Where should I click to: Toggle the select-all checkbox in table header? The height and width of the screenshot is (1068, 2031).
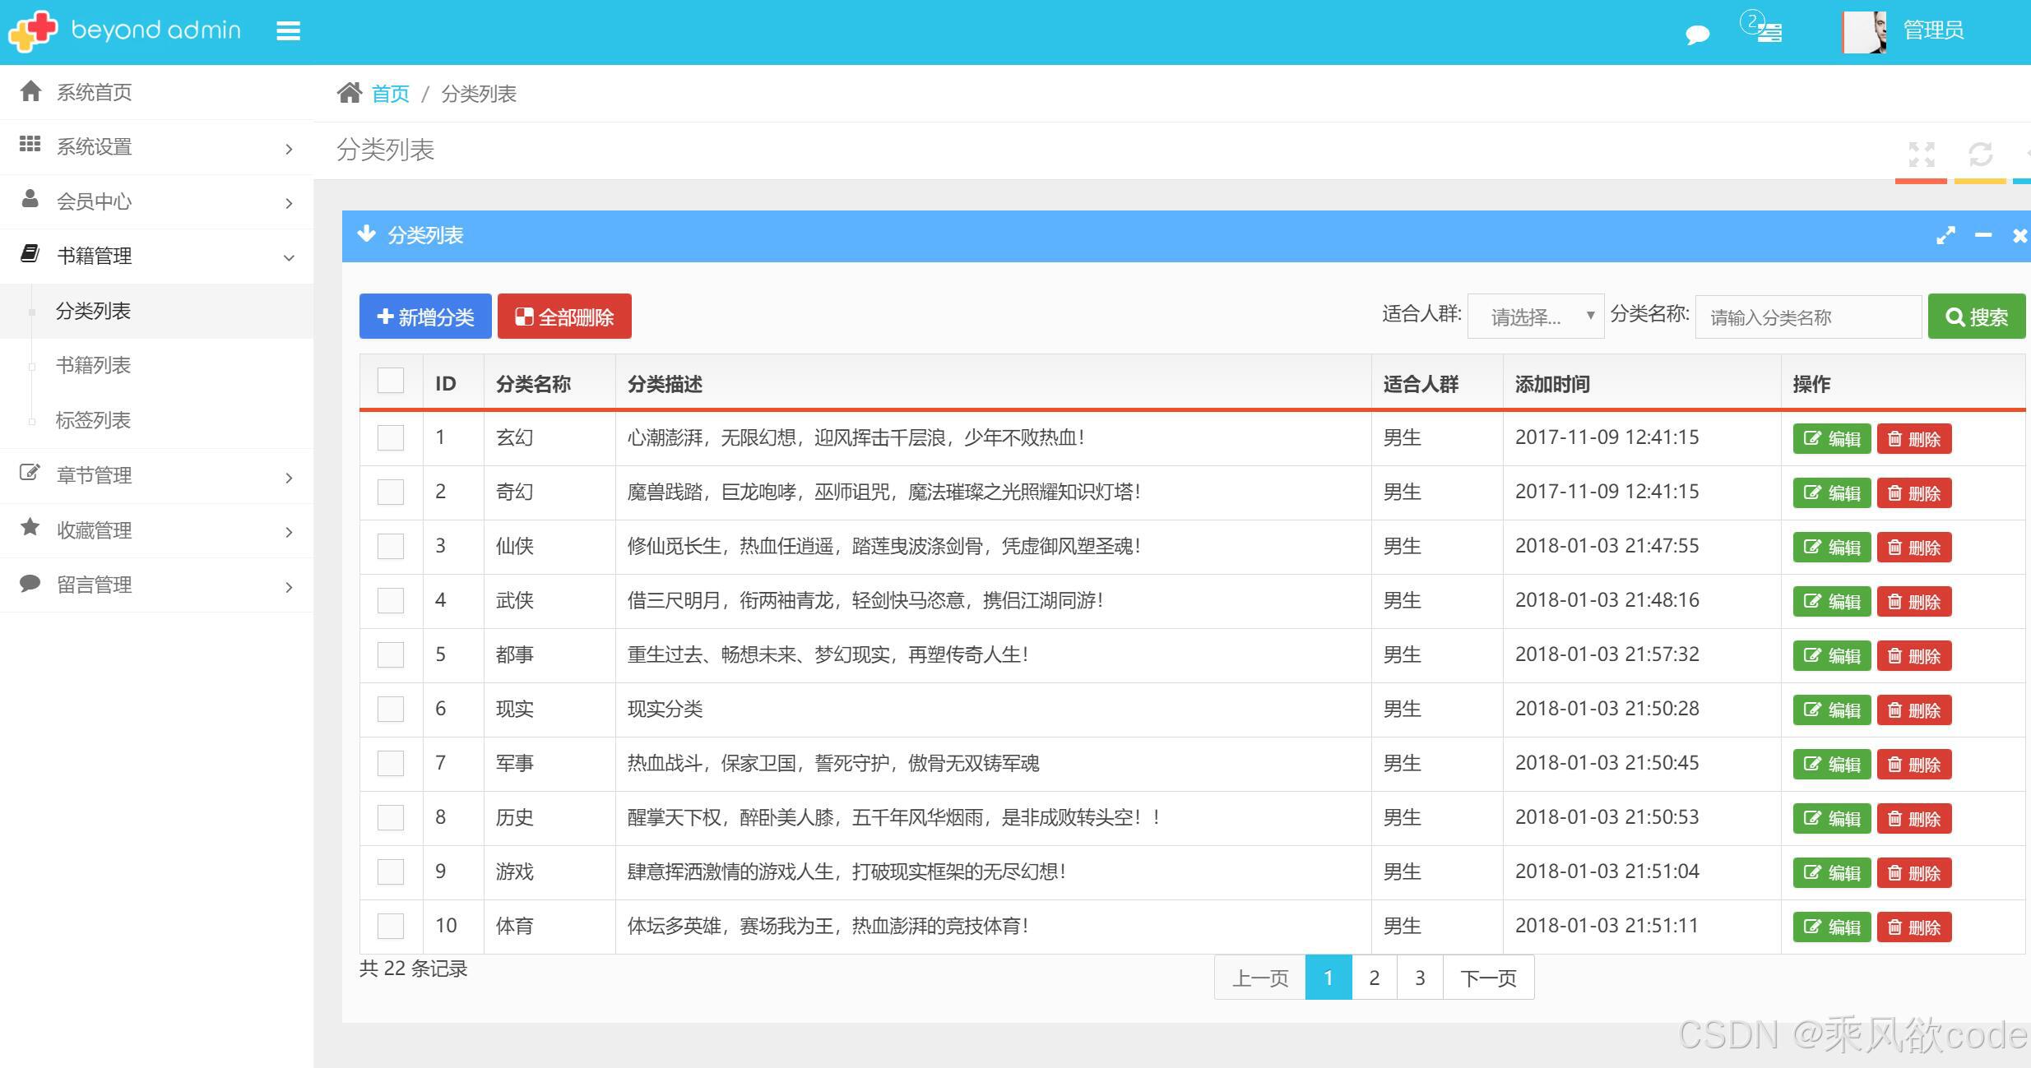pyautogui.click(x=391, y=381)
